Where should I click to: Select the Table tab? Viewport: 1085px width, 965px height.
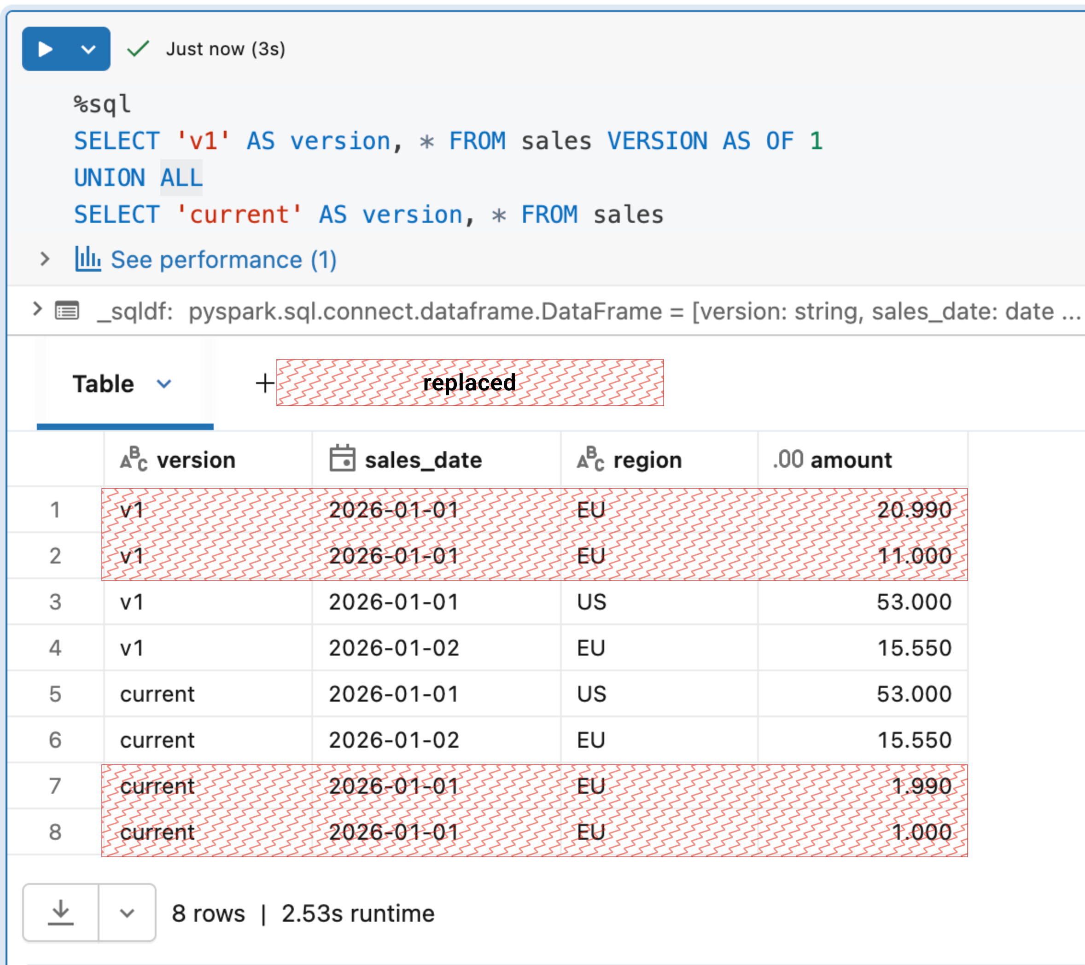tap(104, 384)
